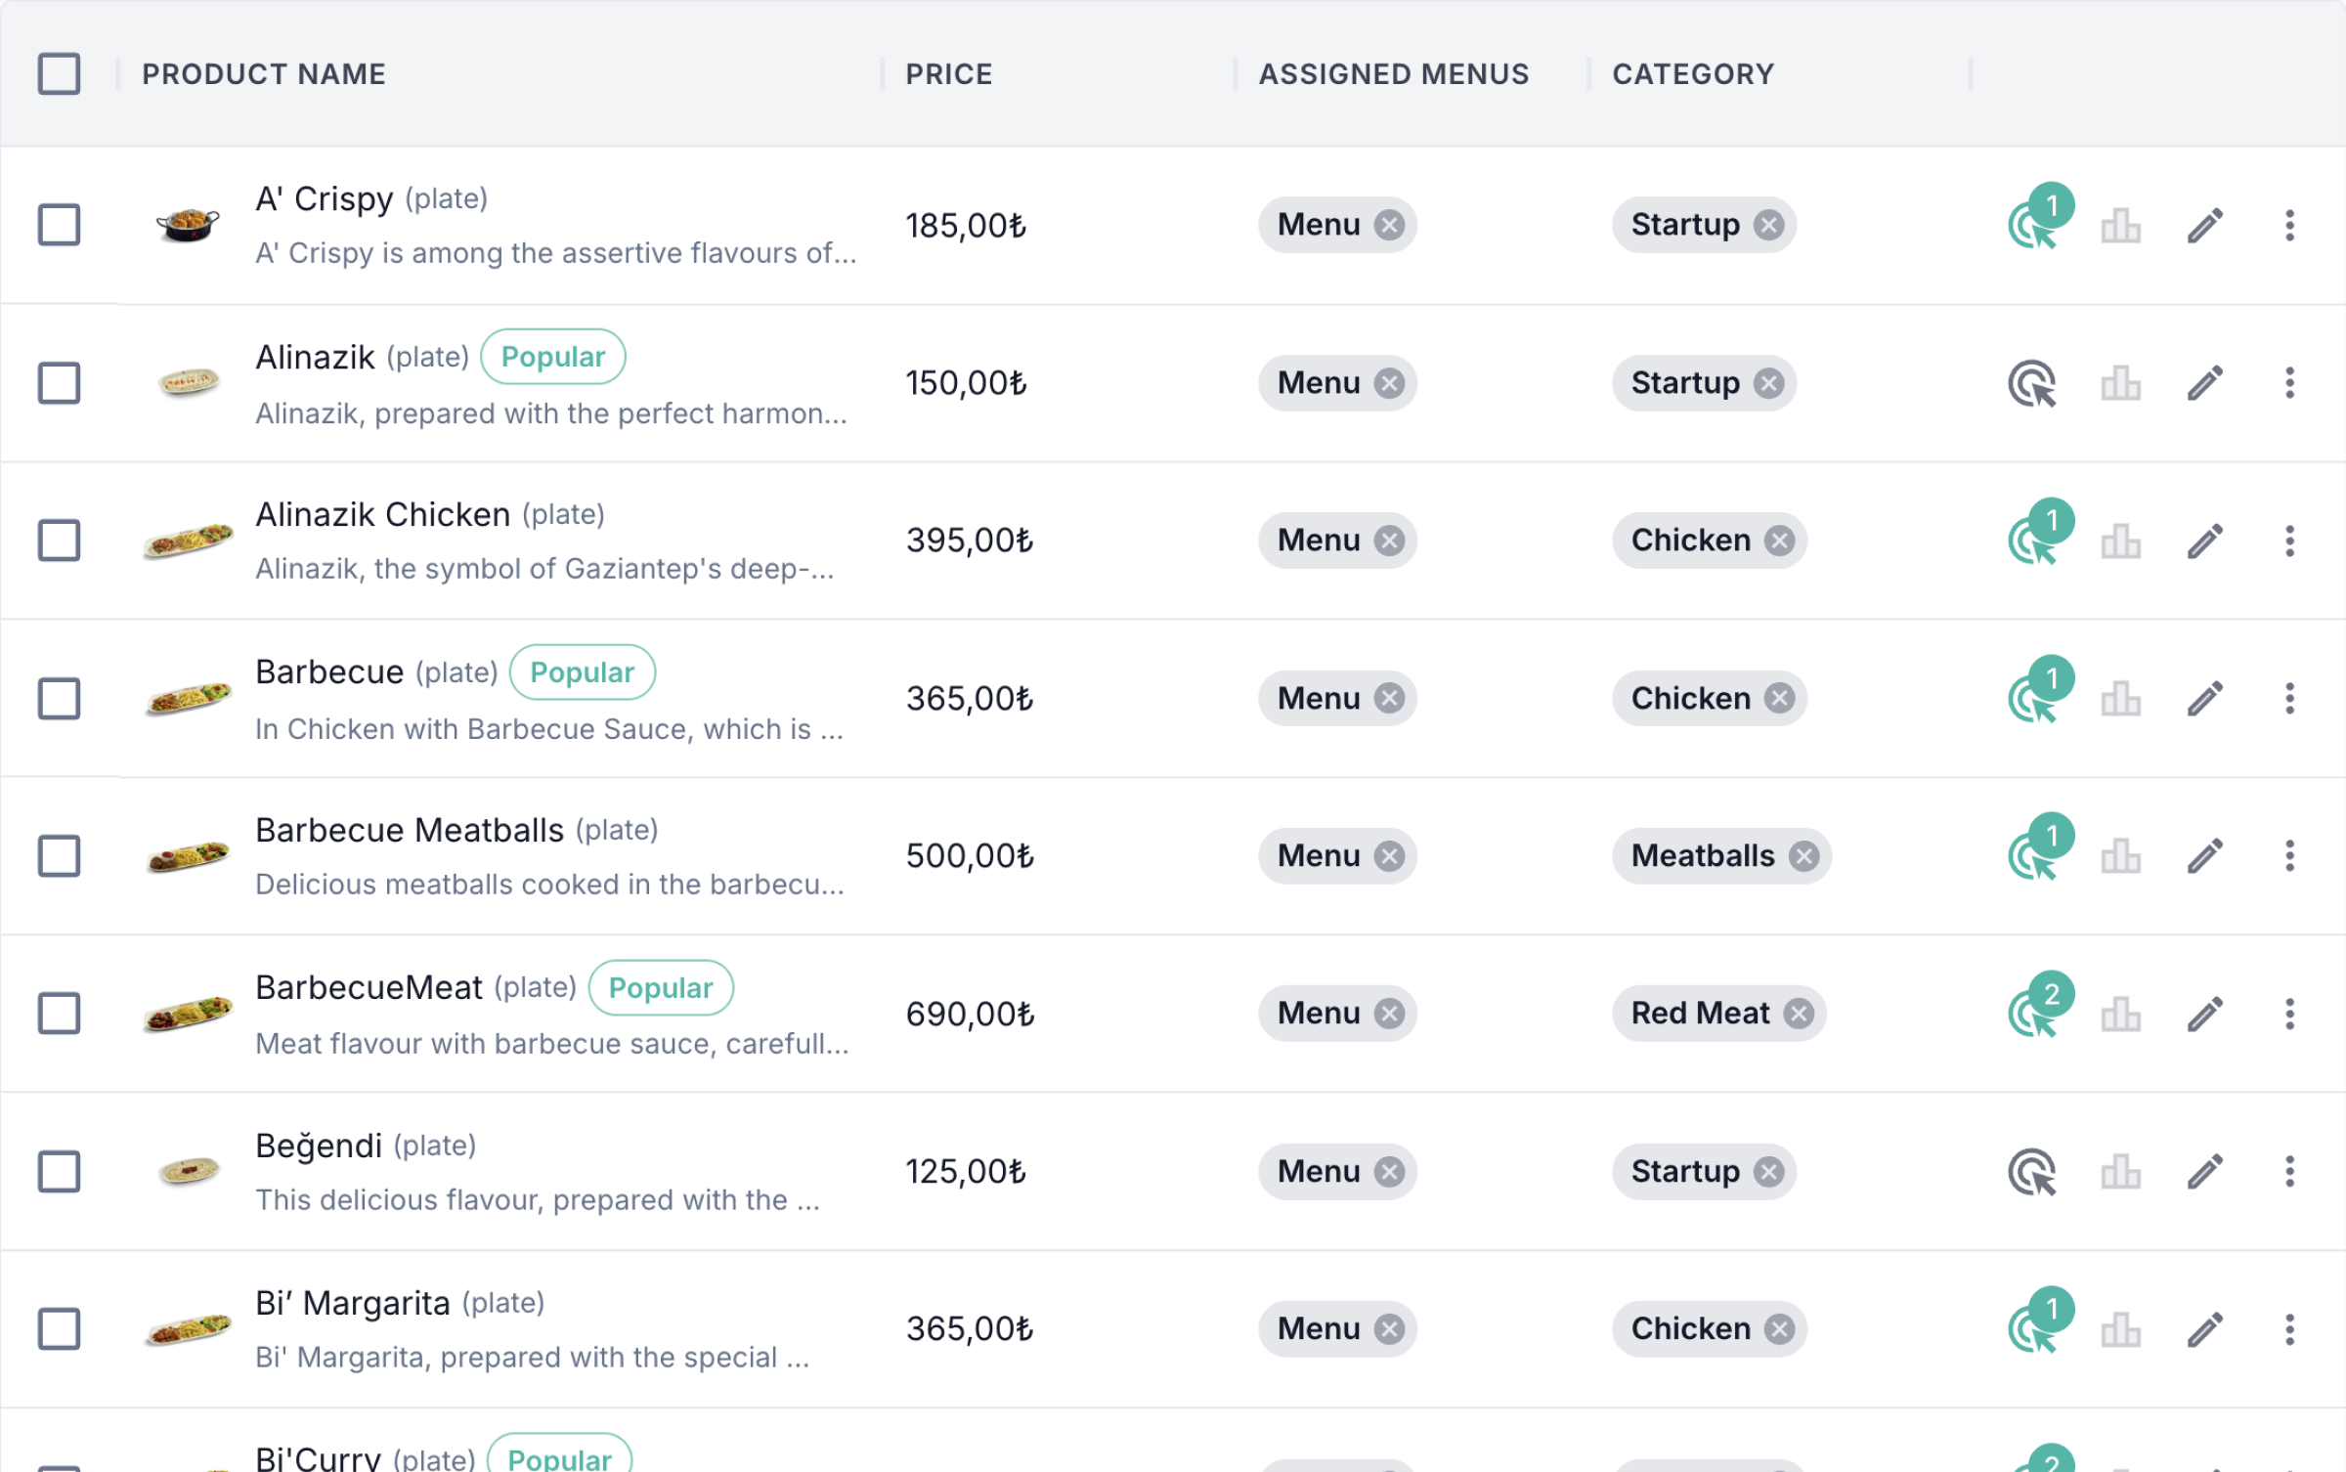Open the Barbecue Meatballs product name

[410, 831]
